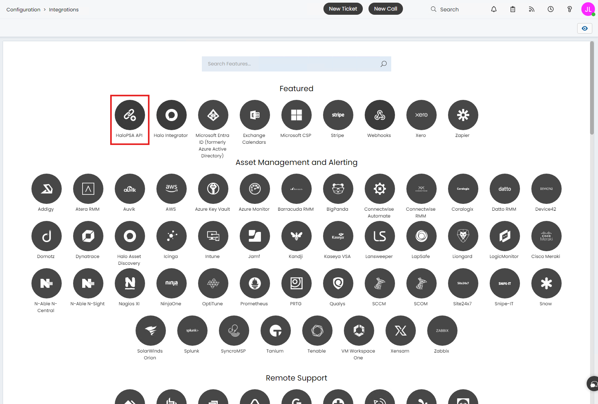Open the notifications bell
598x404 pixels.
493,9
